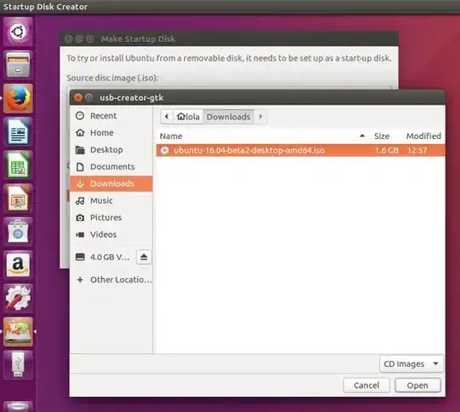The height and width of the screenshot is (412, 460).
Task: Open System Settings gear icon
Action: [x=18, y=298]
